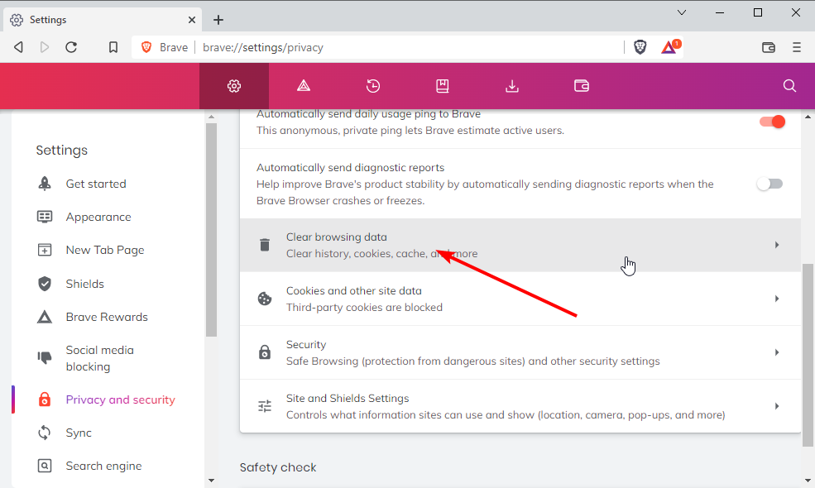Click the address bar URL brave://settings/privacy
This screenshot has width=815, height=488.
click(x=263, y=47)
